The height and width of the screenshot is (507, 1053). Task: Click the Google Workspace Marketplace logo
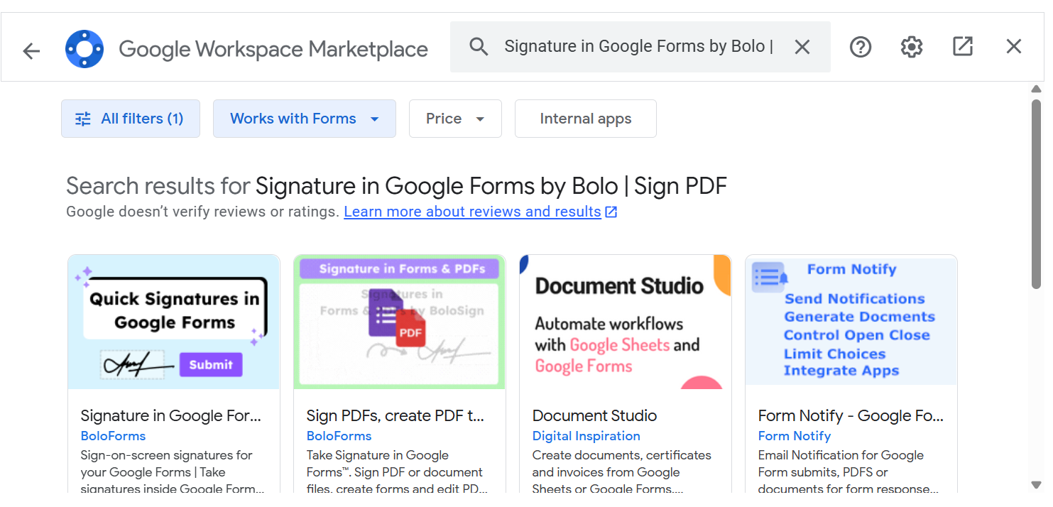point(84,49)
